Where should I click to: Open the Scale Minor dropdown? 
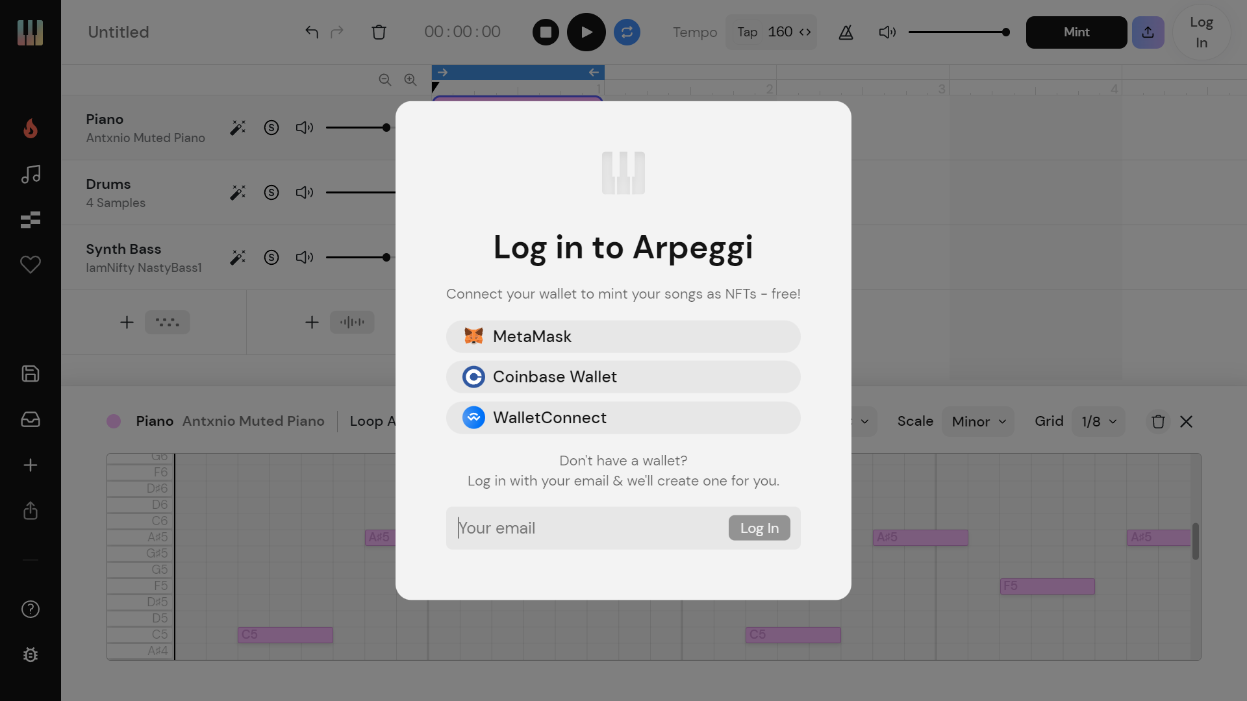[978, 421]
